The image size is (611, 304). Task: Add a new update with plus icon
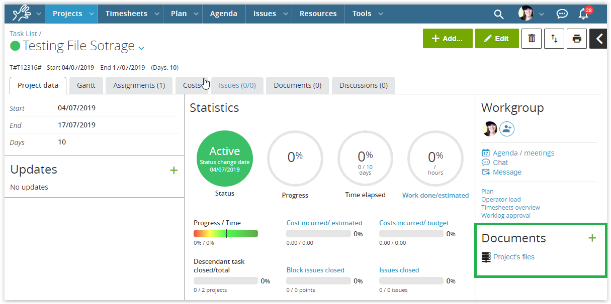[x=173, y=170]
